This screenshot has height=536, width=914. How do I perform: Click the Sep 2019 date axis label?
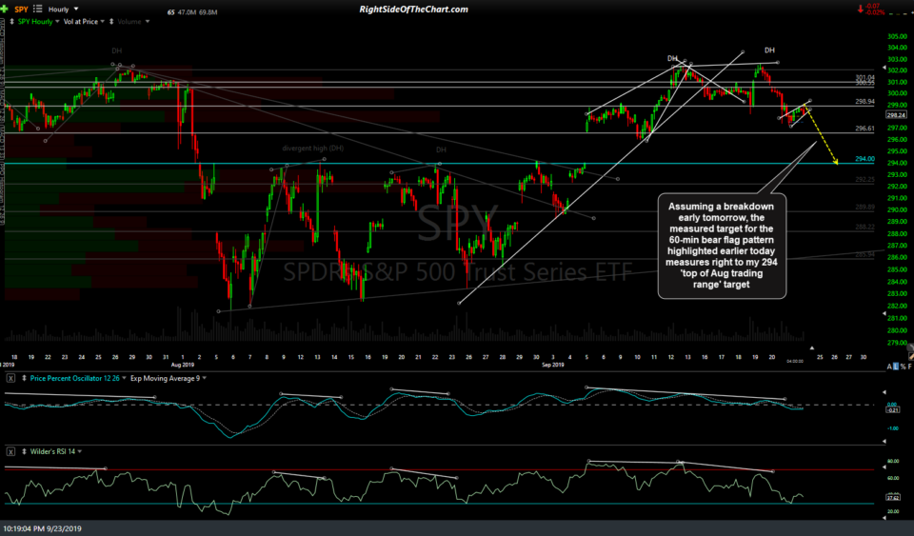[x=552, y=365]
